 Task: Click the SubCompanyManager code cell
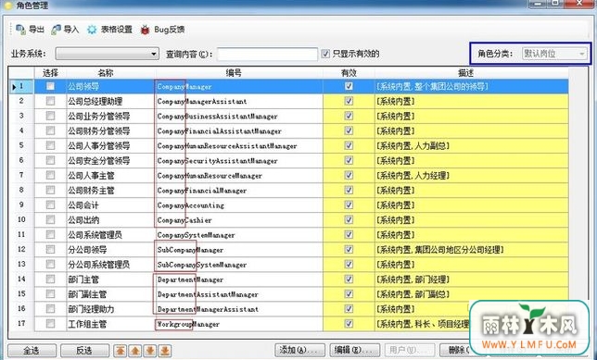(x=239, y=250)
